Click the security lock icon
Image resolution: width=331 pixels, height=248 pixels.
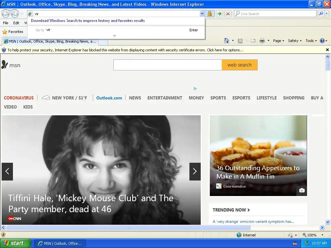[x=209, y=14]
